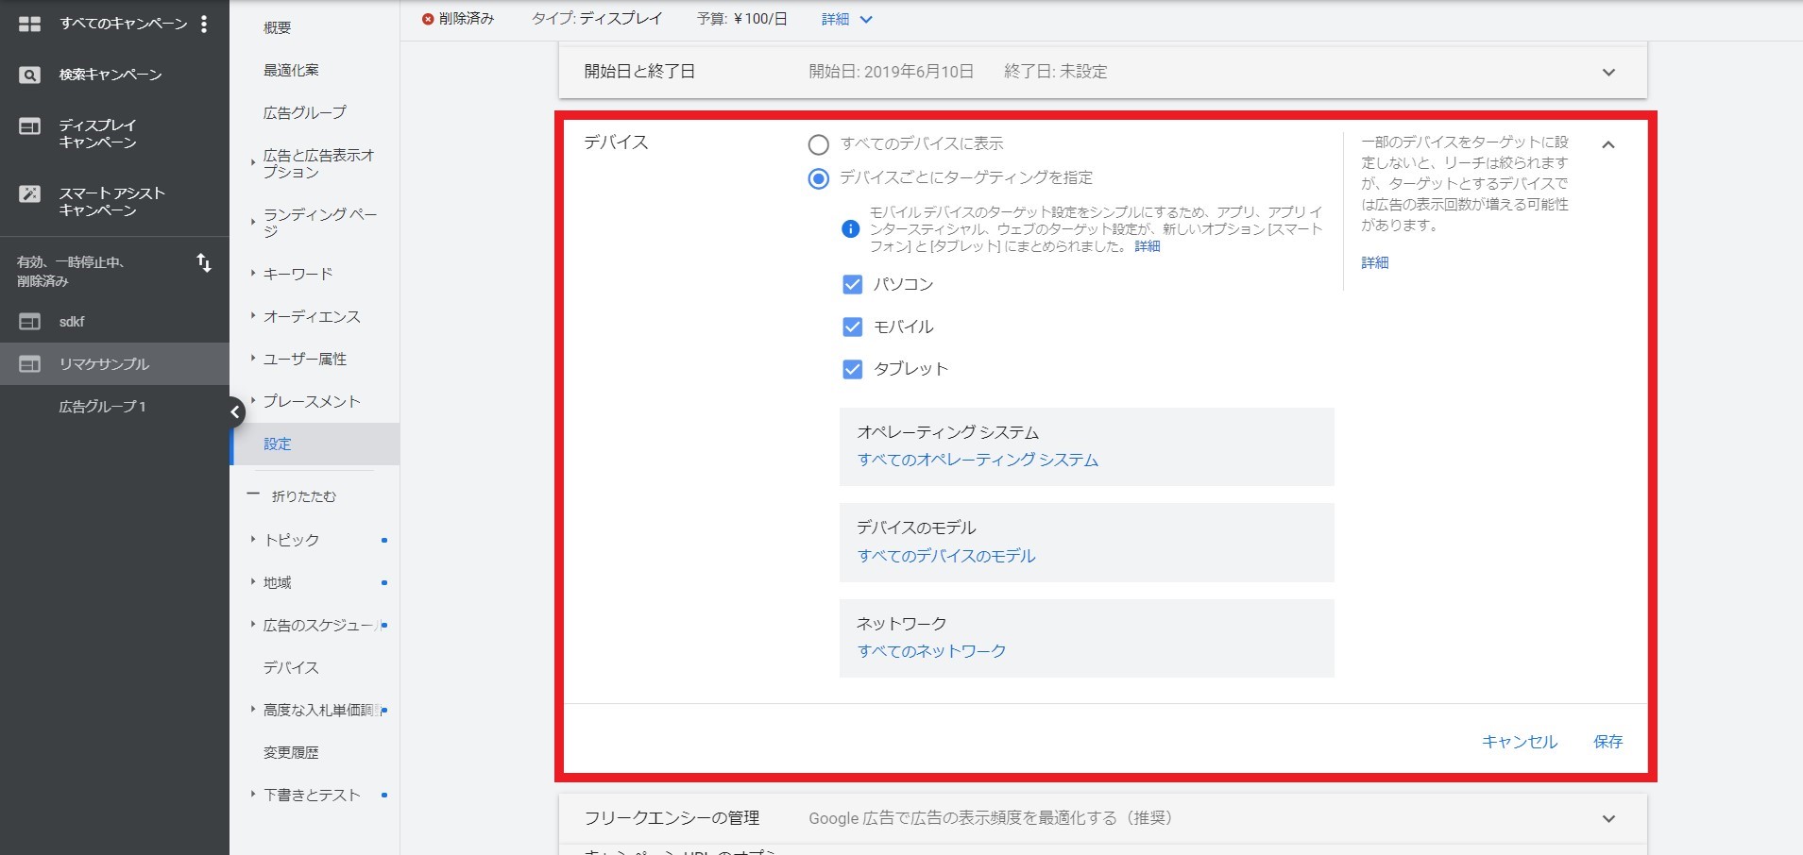Open the 変更履歴 page
Image resolution: width=1803 pixels, height=855 pixels.
[291, 753]
